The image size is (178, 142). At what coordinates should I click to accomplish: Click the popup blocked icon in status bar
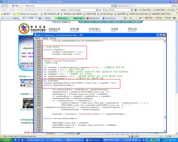129,136
